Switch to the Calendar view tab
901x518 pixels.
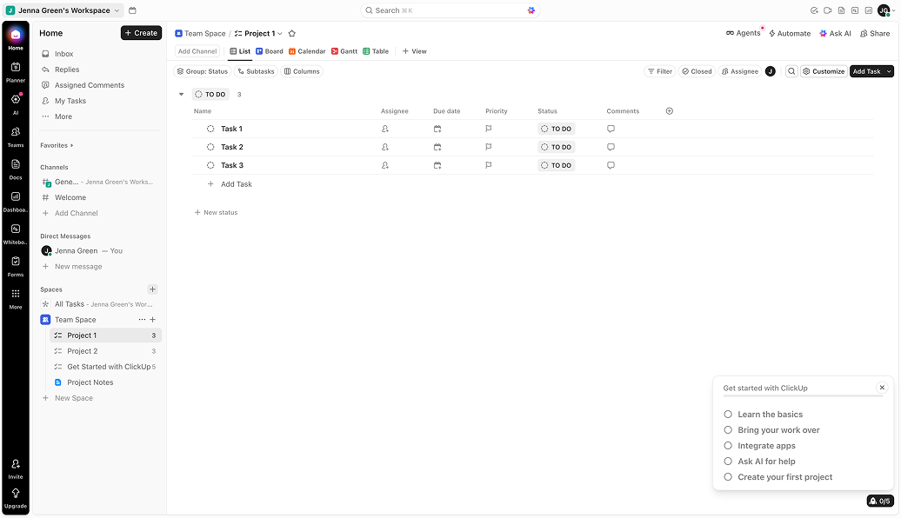[307, 51]
